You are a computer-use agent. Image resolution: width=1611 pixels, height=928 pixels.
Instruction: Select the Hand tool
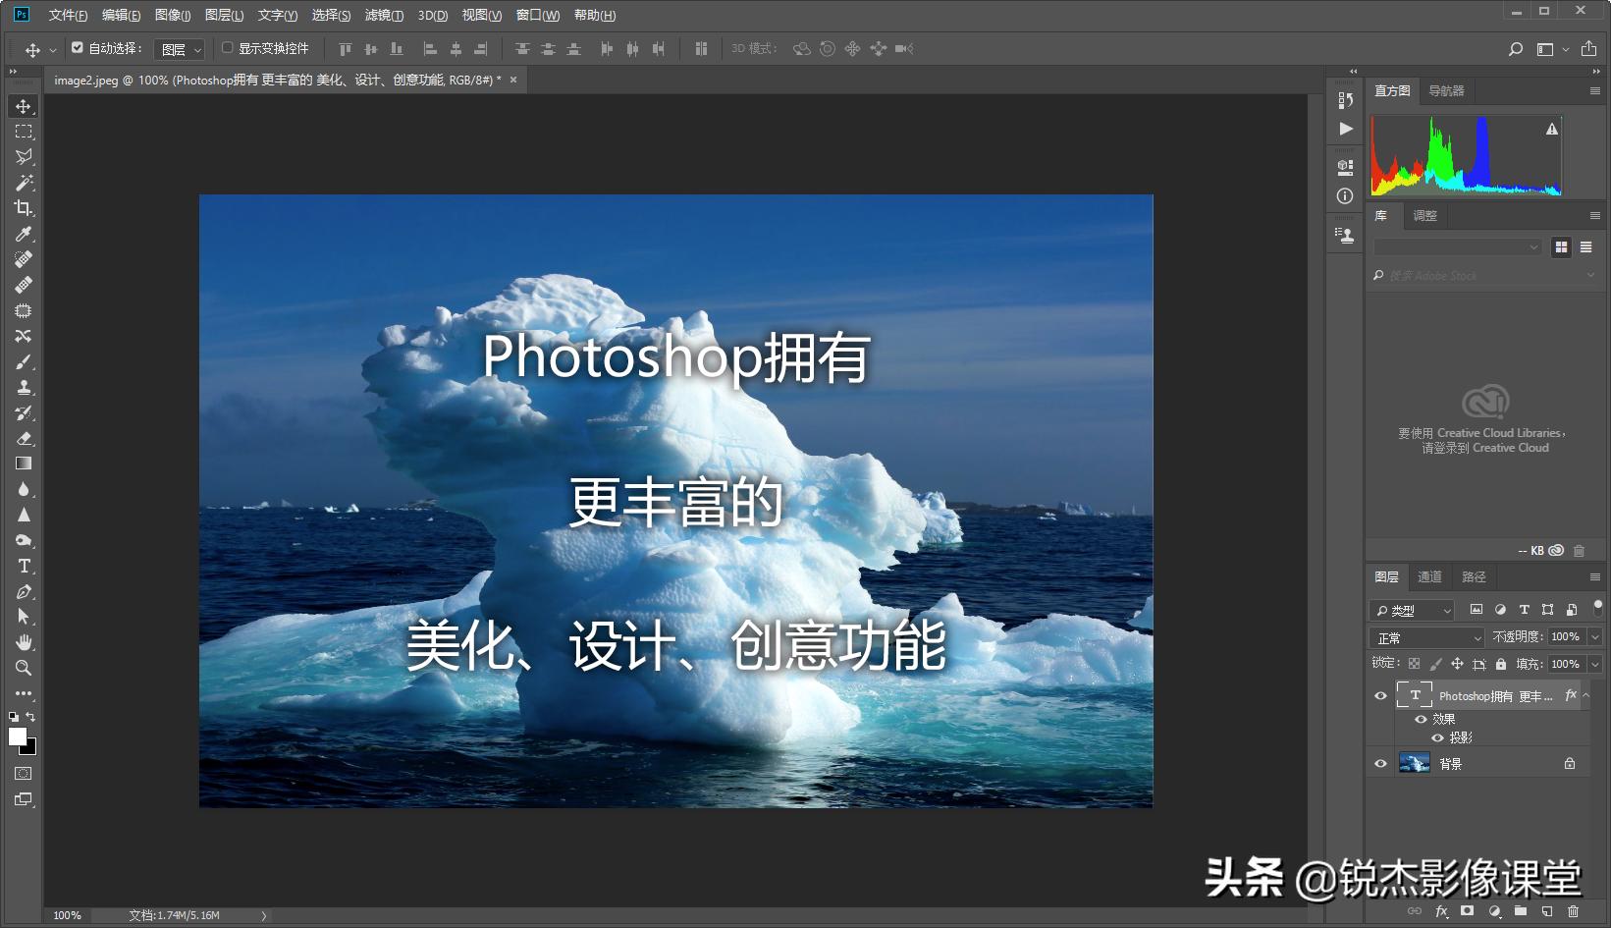click(24, 643)
